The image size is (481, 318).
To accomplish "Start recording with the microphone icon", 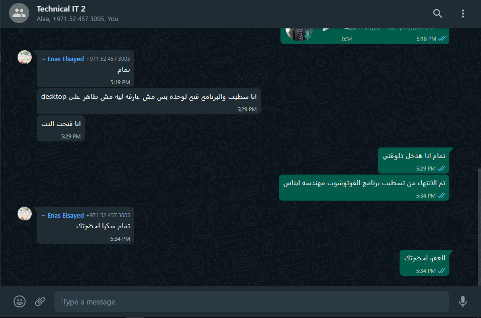I will [462, 301].
